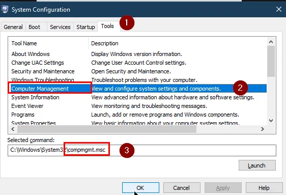This screenshot has height=195, width=286.
Task: Click the horizontal scrollbar thumb
Action: [107, 129]
